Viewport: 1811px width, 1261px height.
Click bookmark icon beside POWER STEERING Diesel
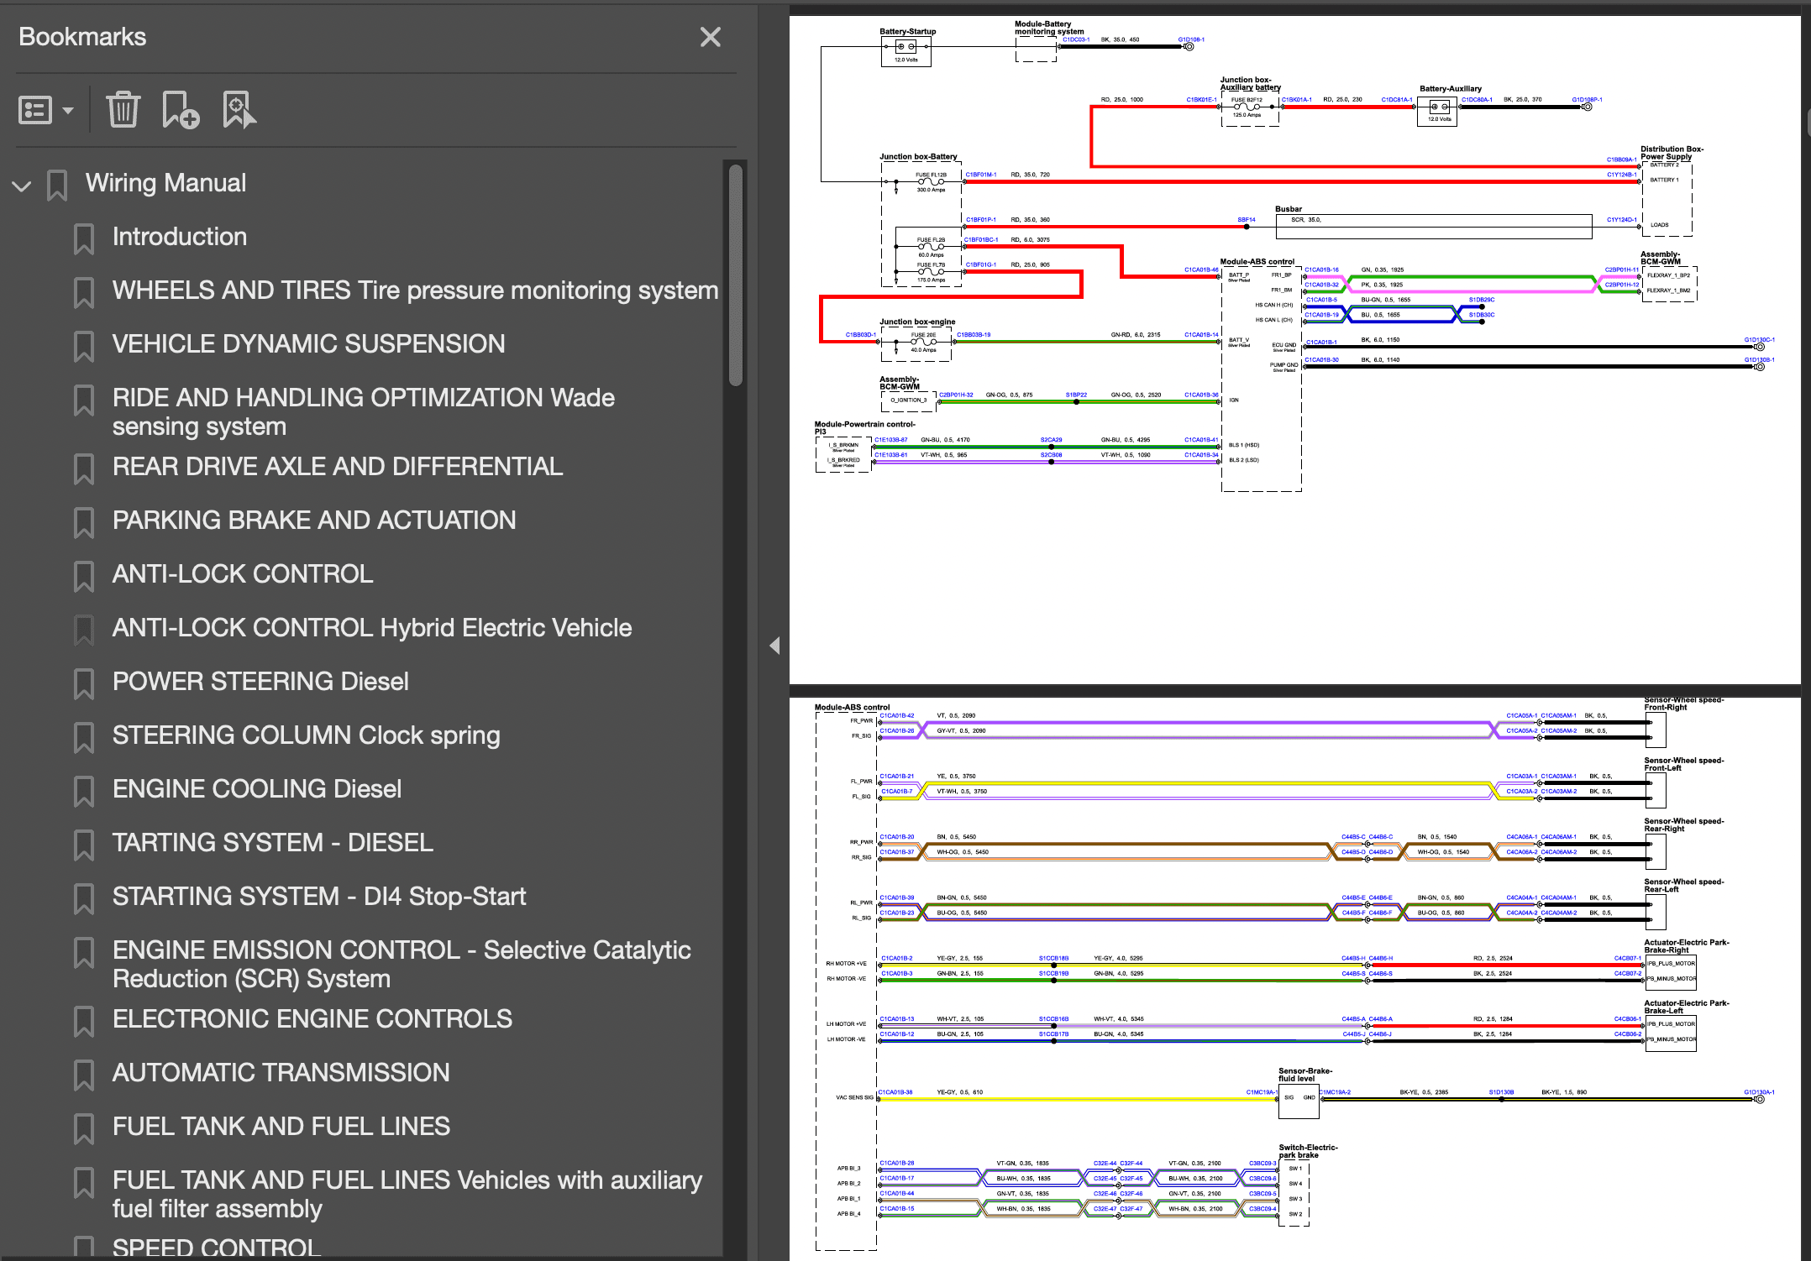[x=84, y=683]
